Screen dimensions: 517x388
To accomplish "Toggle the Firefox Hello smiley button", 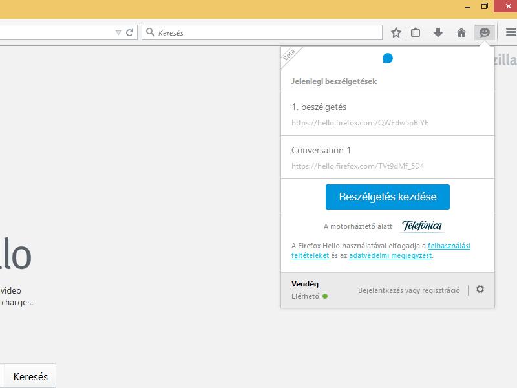I will [484, 32].
